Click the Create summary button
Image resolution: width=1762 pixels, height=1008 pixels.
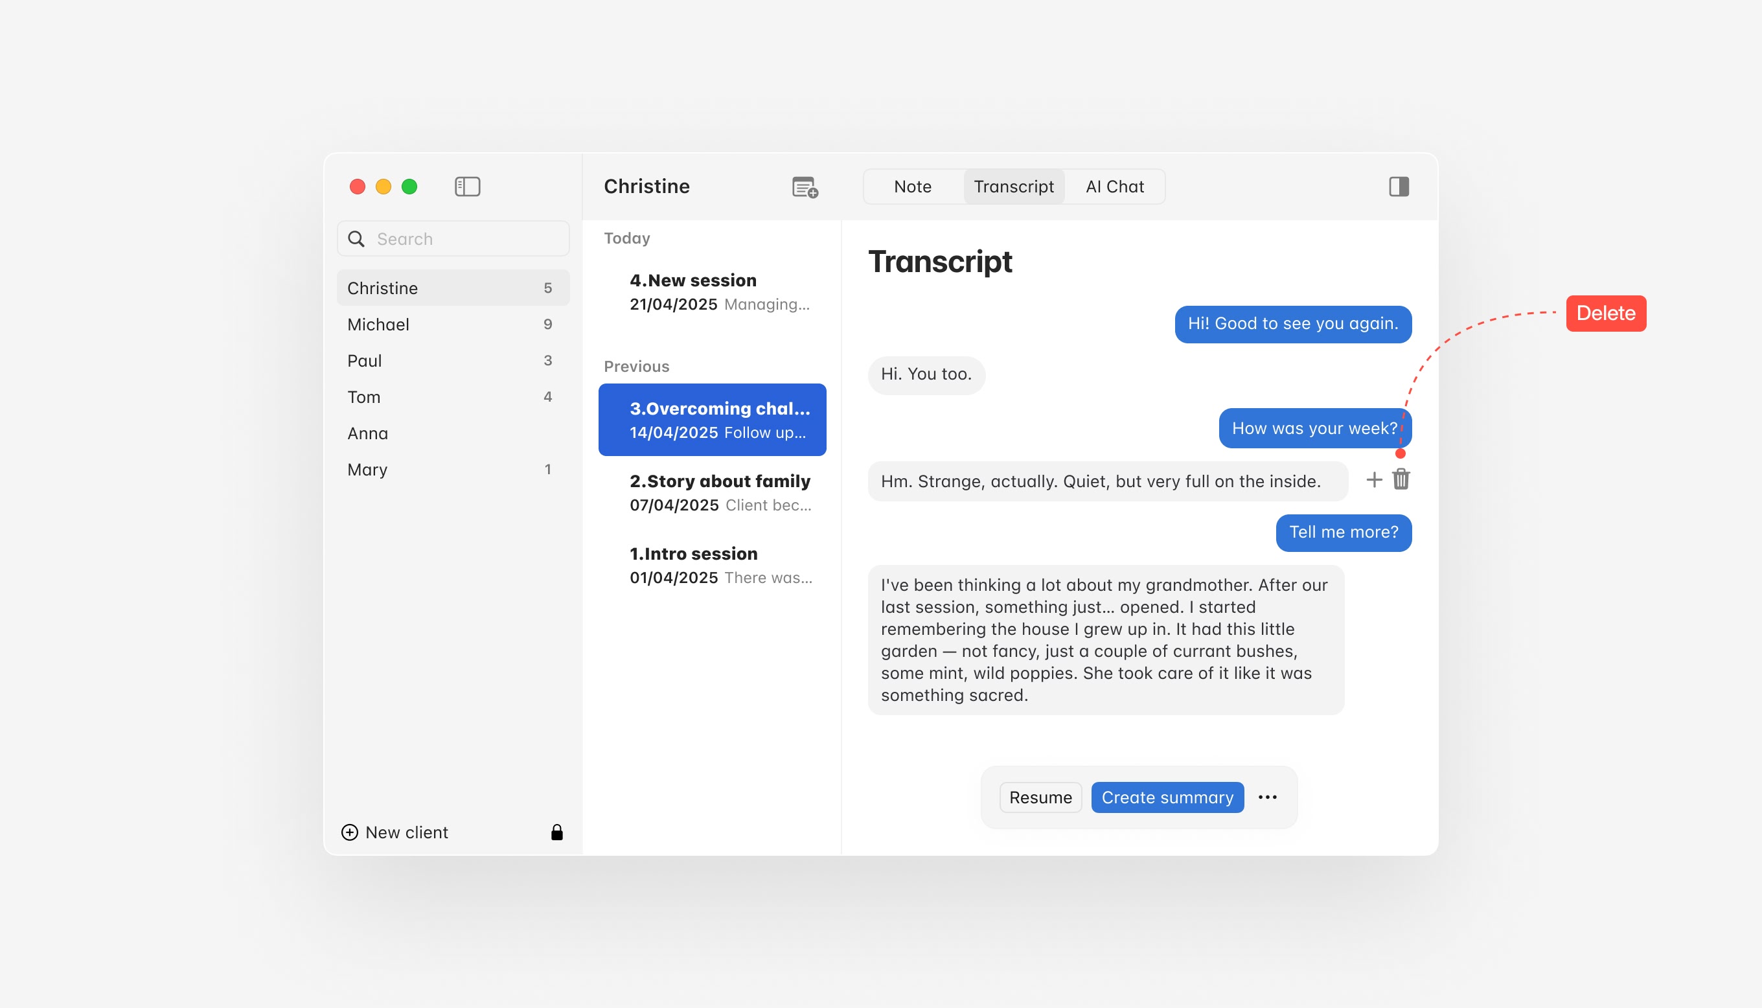pyautogui.click(x=1167, y=797)
